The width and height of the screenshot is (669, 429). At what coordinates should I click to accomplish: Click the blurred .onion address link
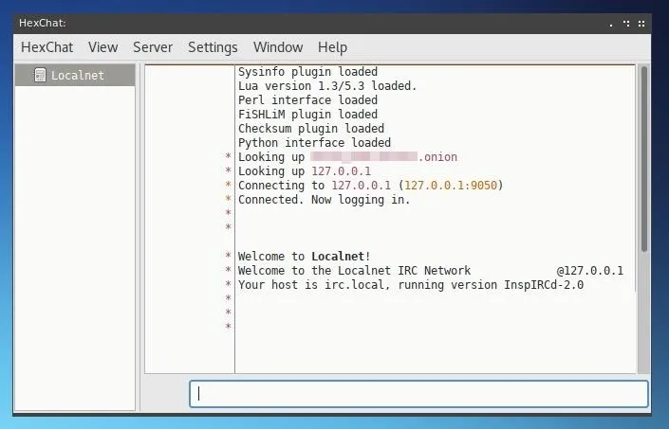tap(384, 156)
